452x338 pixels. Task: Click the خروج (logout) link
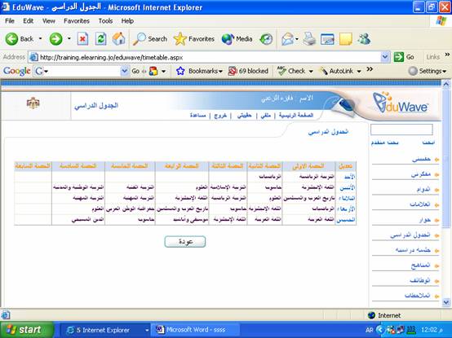220,116
